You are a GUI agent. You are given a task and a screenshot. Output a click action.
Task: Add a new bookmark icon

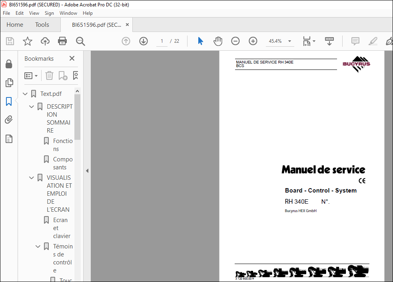point(63,75)
